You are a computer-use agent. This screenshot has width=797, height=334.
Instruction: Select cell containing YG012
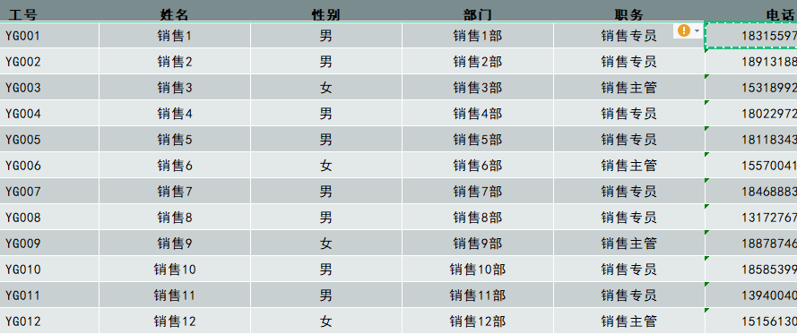click(49, 321)
